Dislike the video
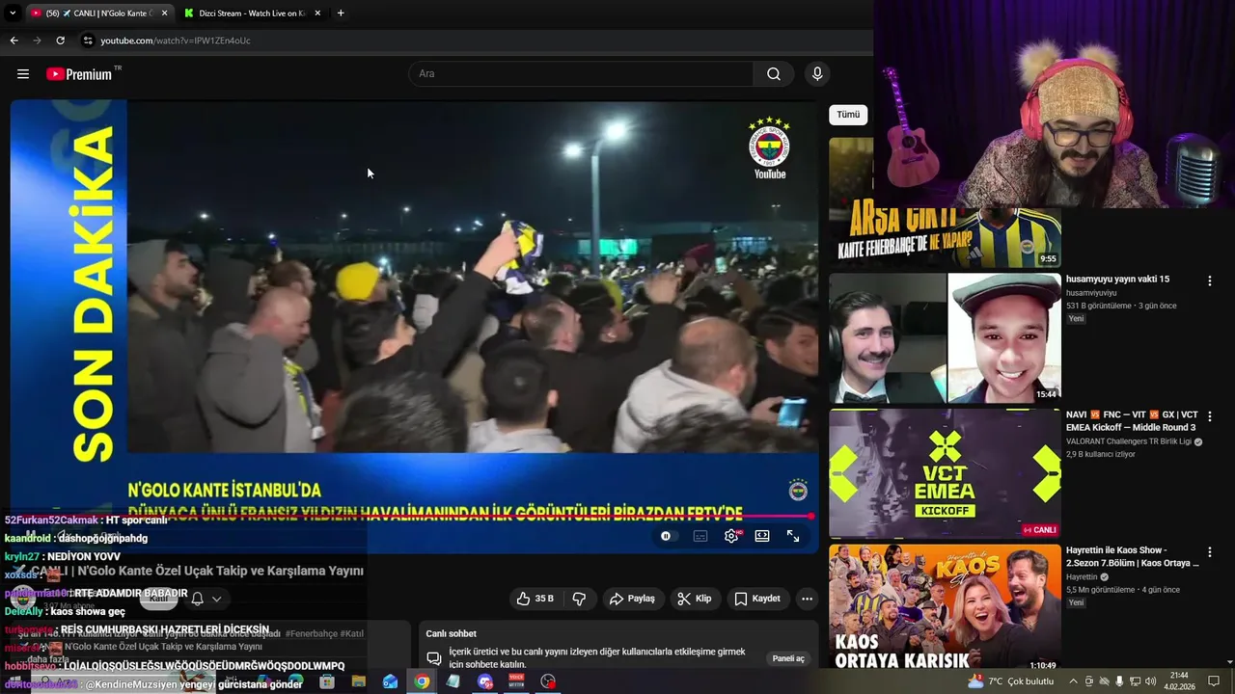Image resolution: width=1235 pixels, height=694 pixels. coord(579,599)
